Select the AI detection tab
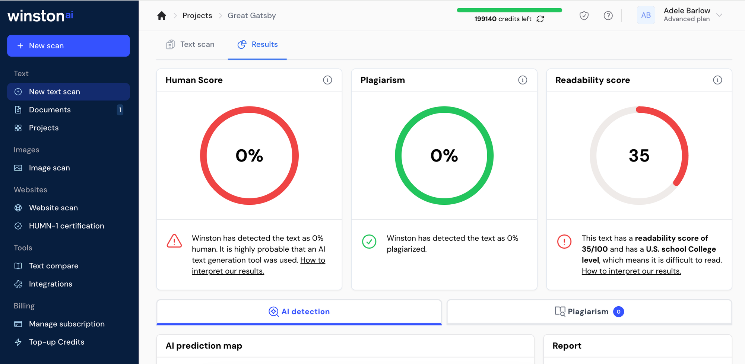Viewport: 745px width, 364px height. (x=299, y=312)
